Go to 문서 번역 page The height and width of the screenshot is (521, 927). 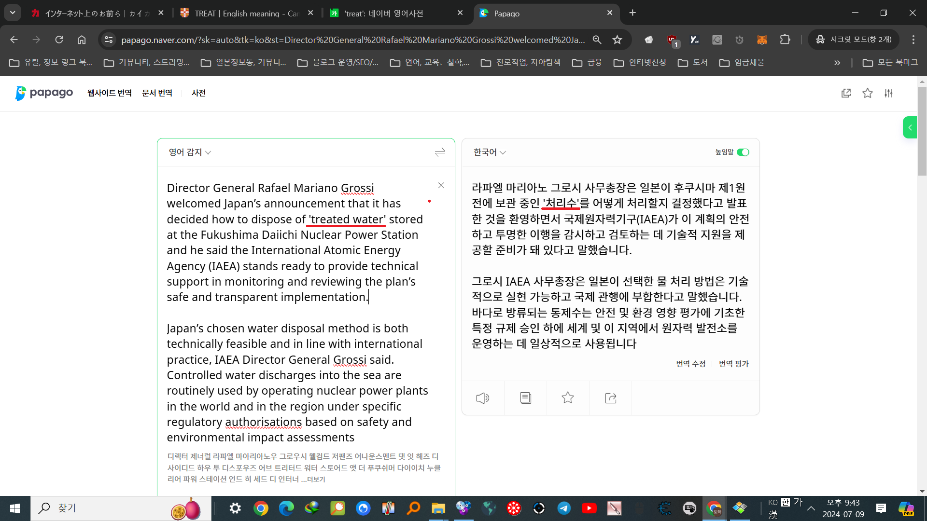pyautogui.click(x=157, y=93)
